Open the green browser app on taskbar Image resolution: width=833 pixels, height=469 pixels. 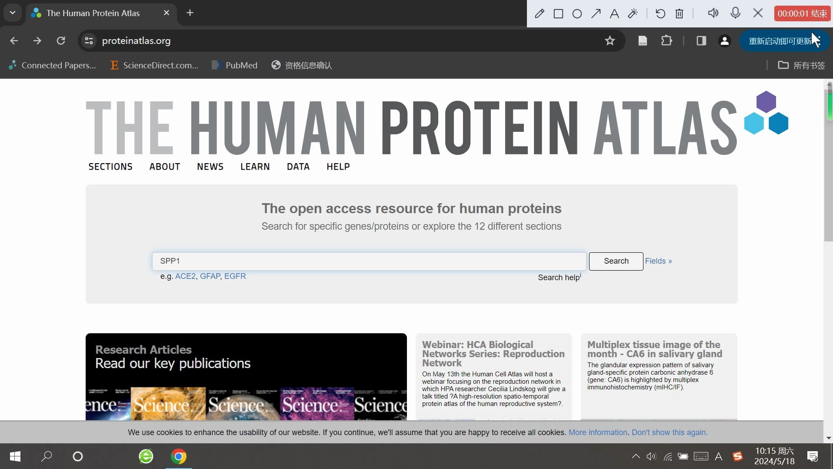pos(146,456)
